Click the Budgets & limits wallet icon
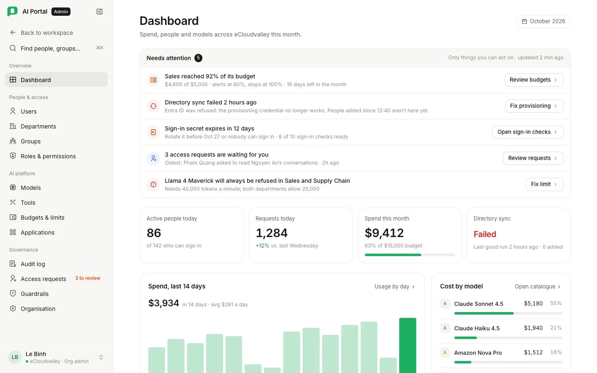This screenshot has width=597, height=373. 13,217
